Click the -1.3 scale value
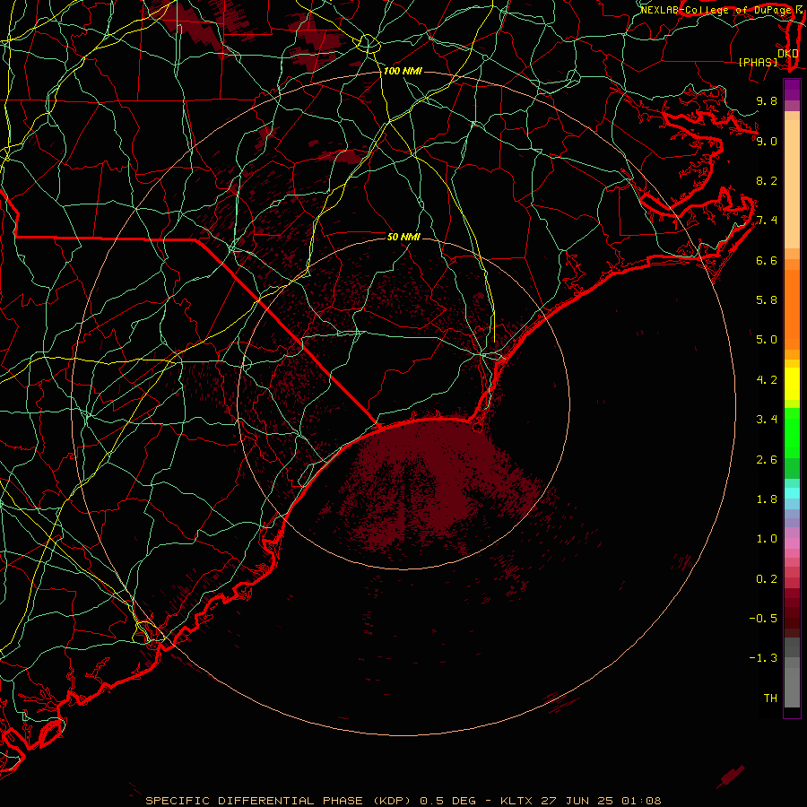The width and height of the screenshot is (807, 807). pos(763,658)
